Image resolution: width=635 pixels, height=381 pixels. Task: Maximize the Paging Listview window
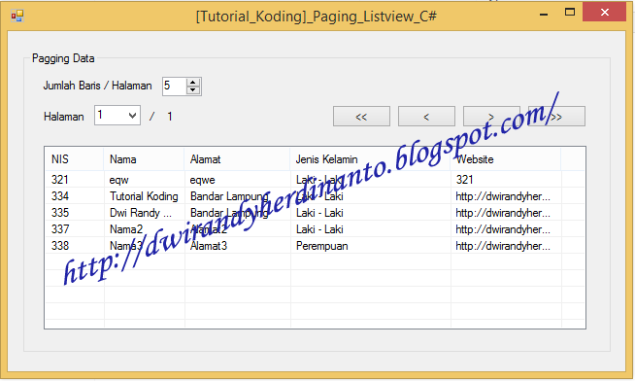point(570,13)
